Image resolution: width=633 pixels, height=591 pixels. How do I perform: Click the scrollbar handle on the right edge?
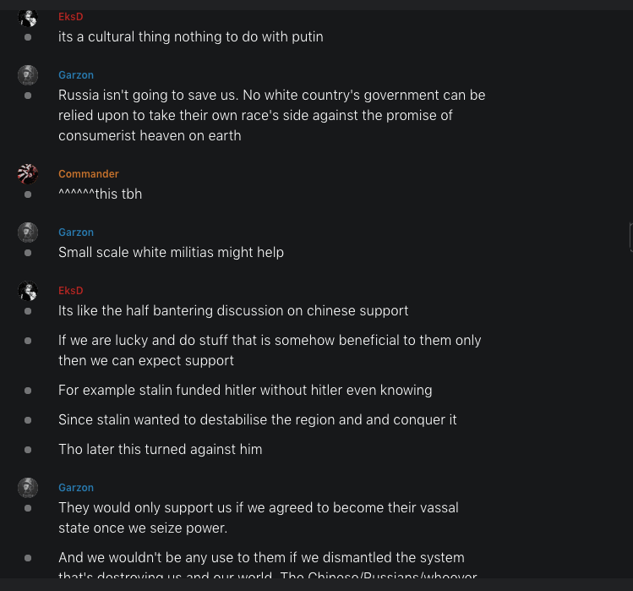(630, 238)
